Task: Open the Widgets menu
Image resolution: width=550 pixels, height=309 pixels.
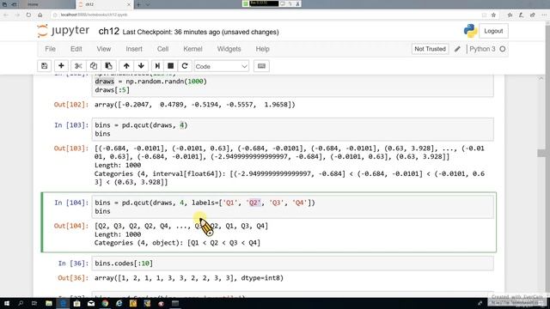Action: (229, 49)
